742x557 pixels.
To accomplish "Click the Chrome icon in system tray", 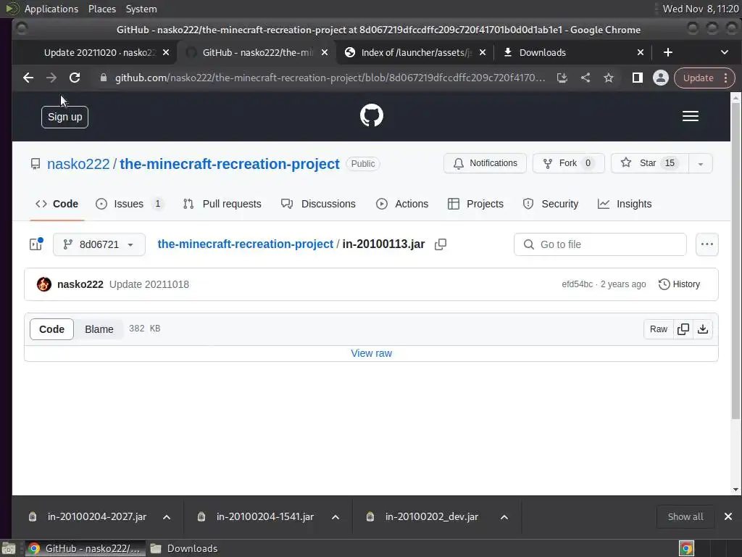I will pos(687,548).
